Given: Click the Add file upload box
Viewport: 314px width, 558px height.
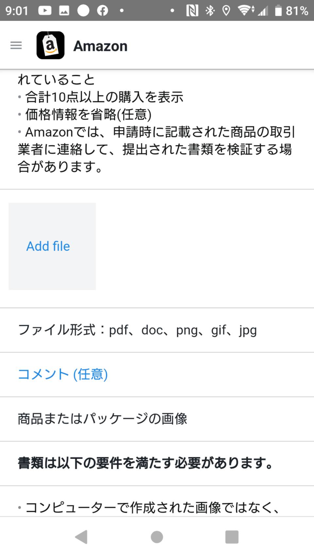Looking at the screenshot, I should point(52,246).
